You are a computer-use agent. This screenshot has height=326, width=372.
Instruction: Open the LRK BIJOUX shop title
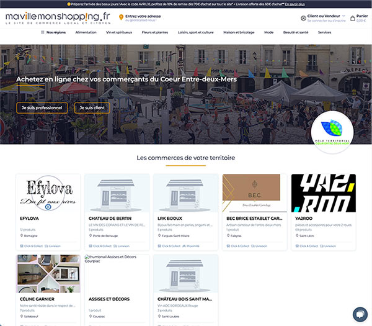[x=170, y=219]
